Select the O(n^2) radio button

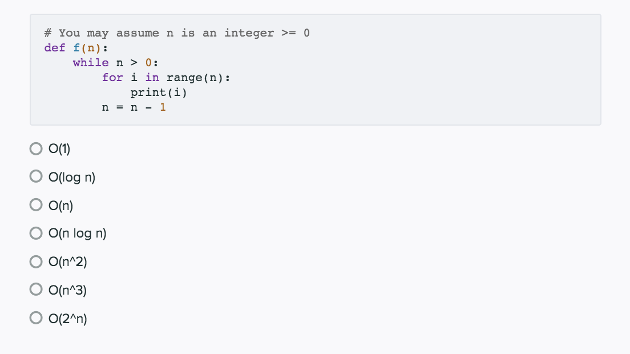point(35,261)
